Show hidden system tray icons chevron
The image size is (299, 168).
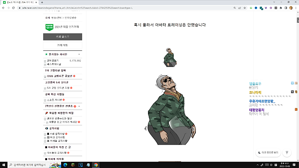click(258, 165)
